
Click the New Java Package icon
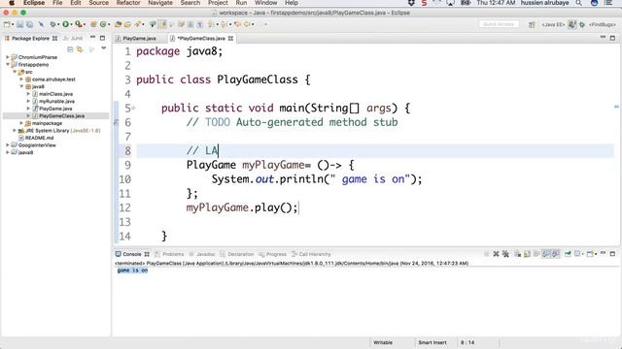pyautogui.click(x=93, y=24)
